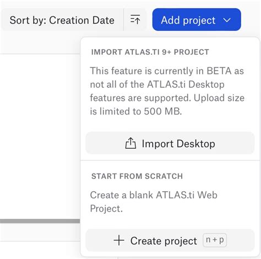
Task: Click the Start From Scratch section heading
Action: pos(137,176)
